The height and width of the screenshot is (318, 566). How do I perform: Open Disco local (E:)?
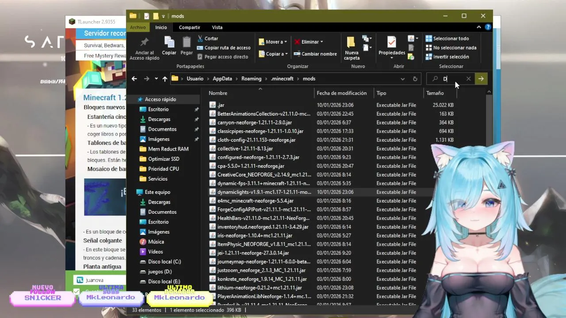point(164,281)
